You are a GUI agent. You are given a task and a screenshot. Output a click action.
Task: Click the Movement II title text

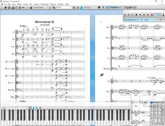coord(44,22)
